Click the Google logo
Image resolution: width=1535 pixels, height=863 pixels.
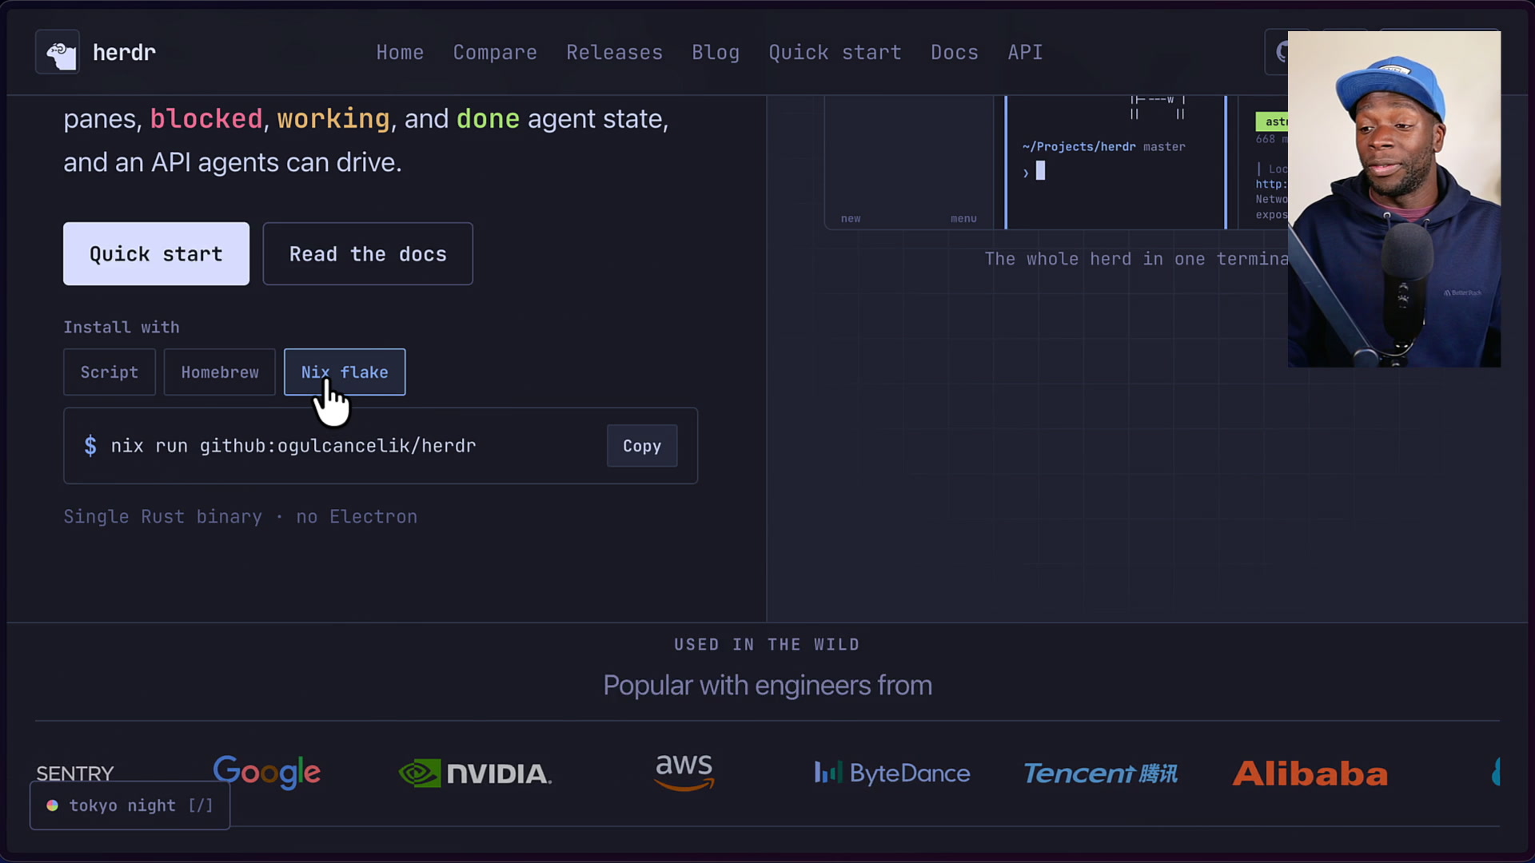[267, 772]
